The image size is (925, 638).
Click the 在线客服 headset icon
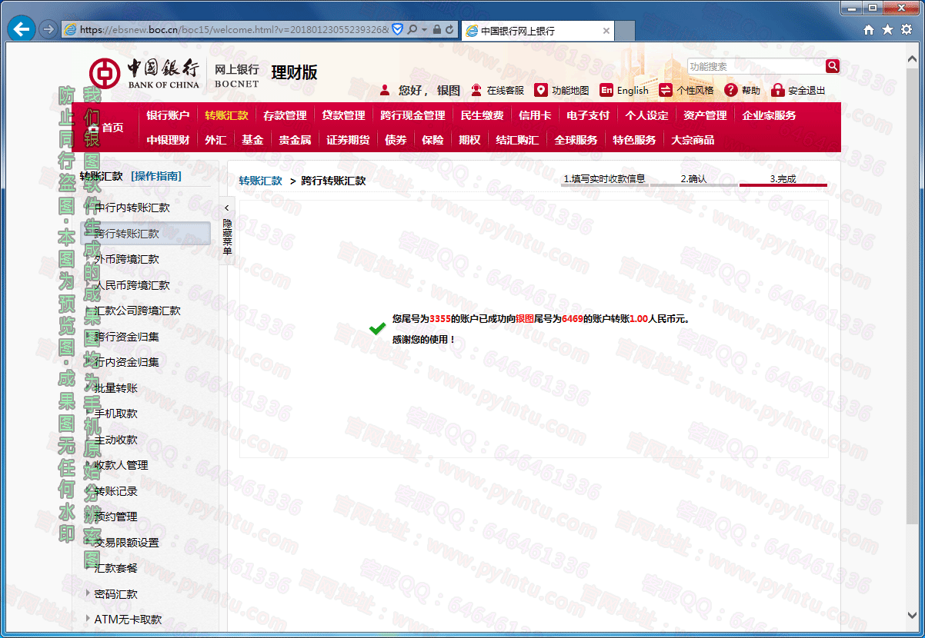coord(477,90)
